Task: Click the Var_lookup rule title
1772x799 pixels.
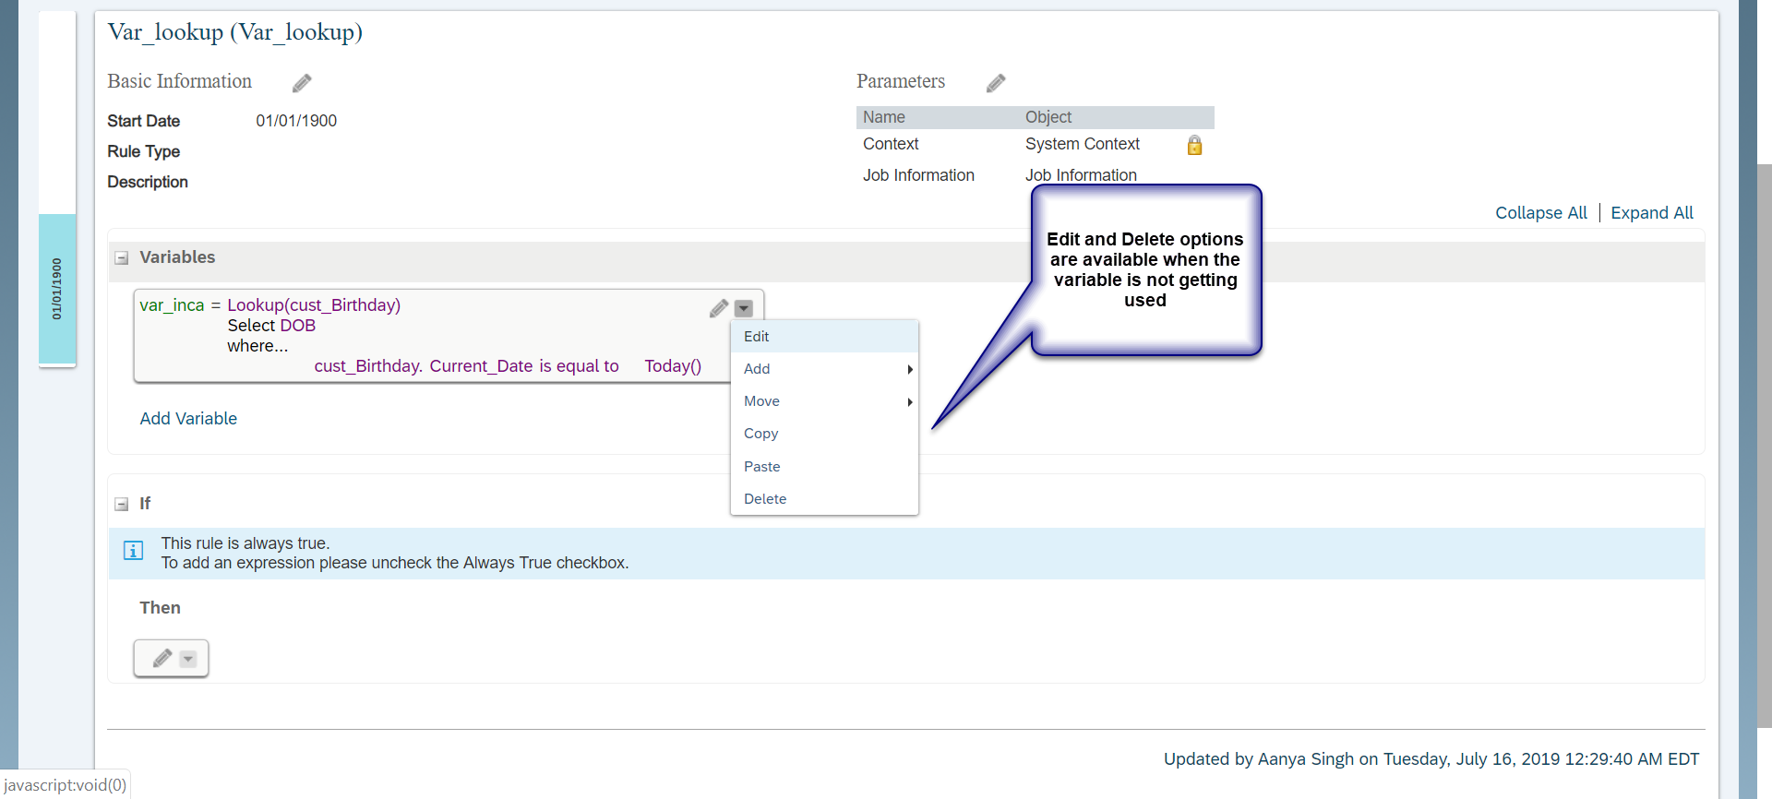Action: coord(234,32)
